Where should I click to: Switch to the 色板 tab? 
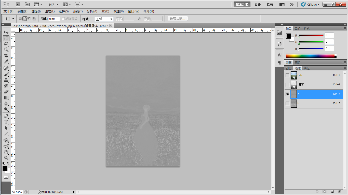pyautogui.click(x=298, y=28)
